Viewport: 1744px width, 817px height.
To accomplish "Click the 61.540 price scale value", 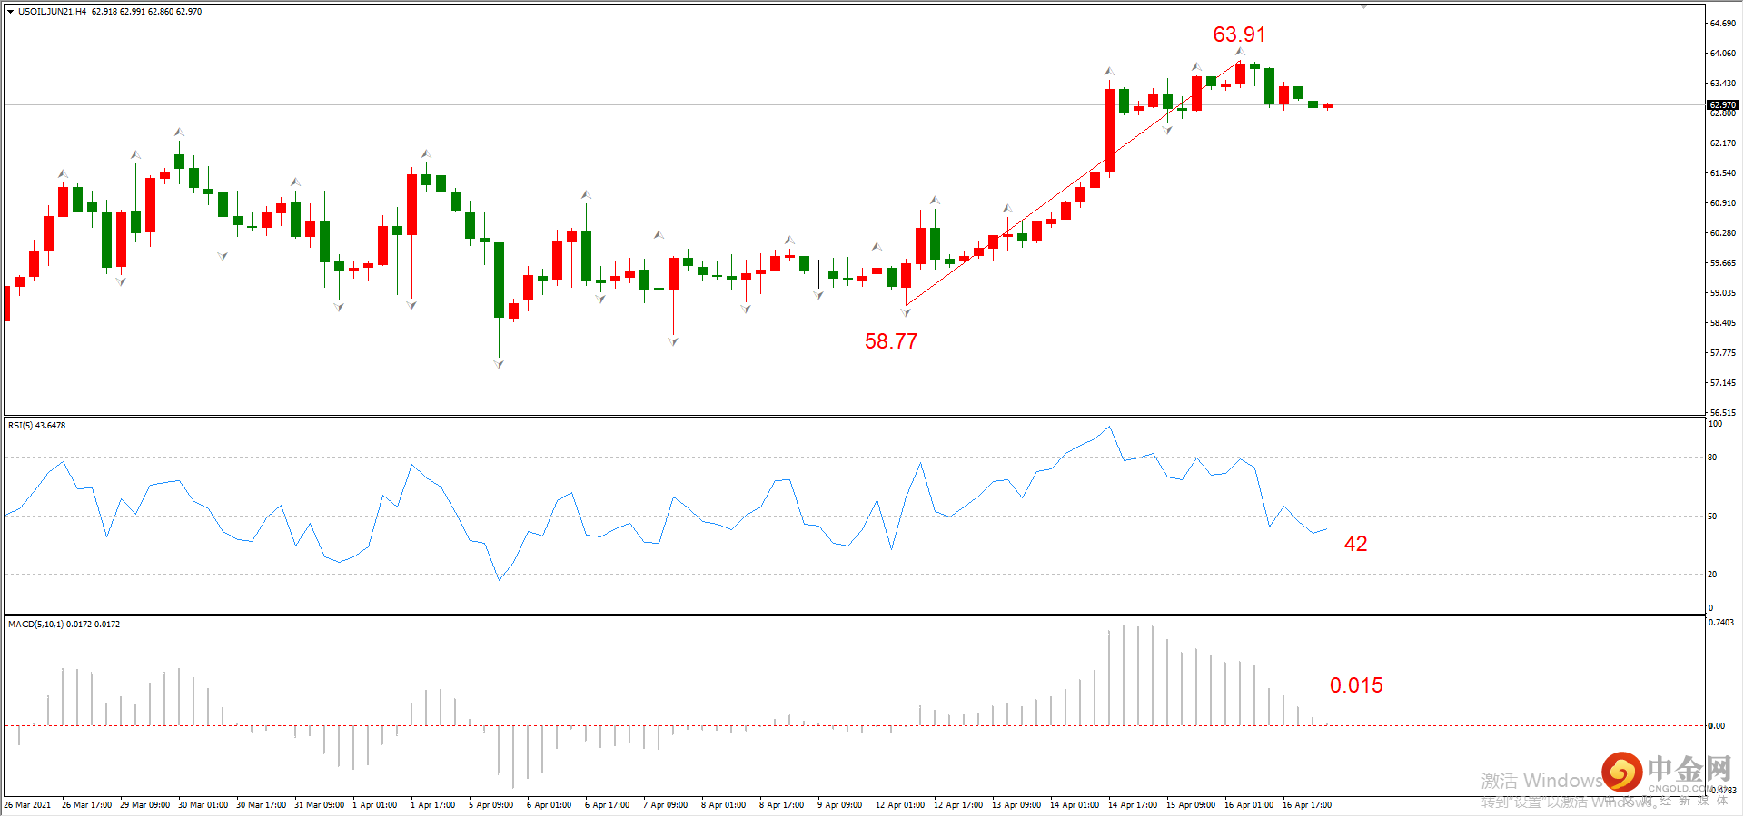I will [x=1723, y=173].
